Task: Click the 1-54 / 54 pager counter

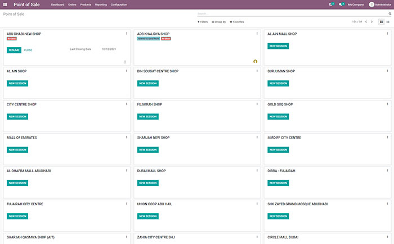Action: [356, 22]
